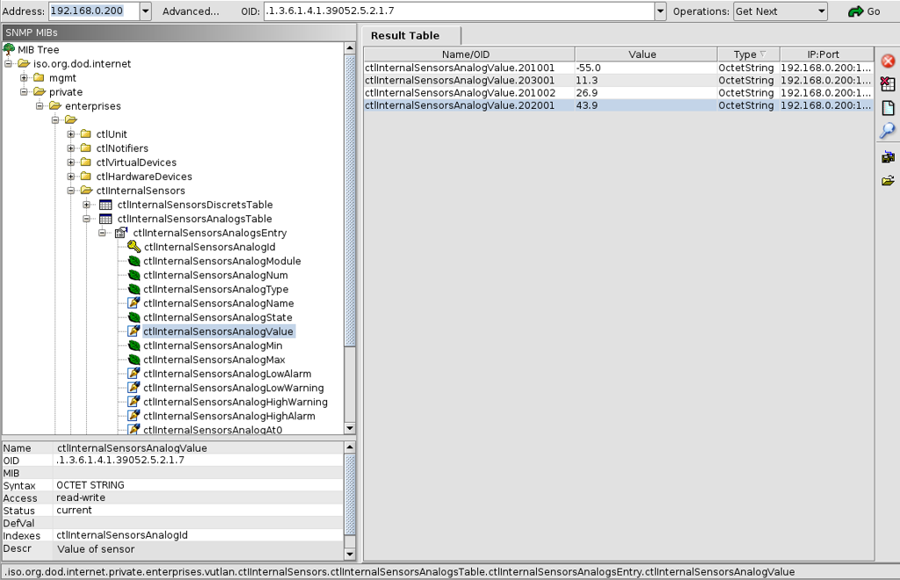900x580 pixels.
Task: Click the pencil icon of ctlInternalSensorsAnalogHighWarning
Action: pyautogui.click(x=134, y=402)
